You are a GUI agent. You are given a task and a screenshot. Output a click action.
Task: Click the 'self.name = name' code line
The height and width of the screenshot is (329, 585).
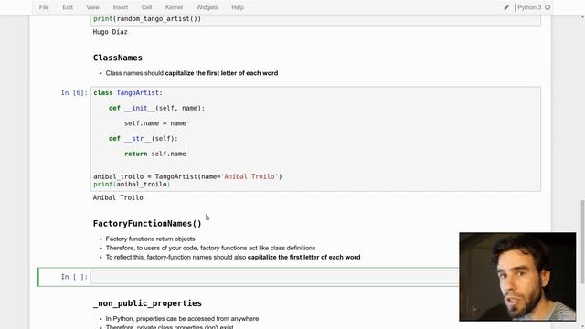(x=155, y=123)
